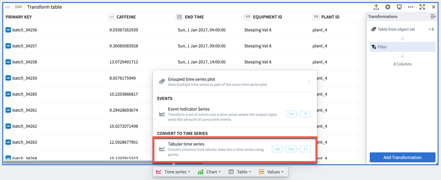Collapse the Transformations panel icon

click(433, 16)
